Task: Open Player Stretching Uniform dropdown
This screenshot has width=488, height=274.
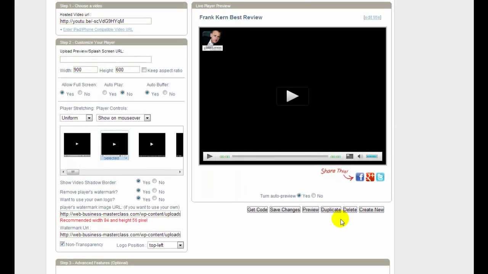Action: click(x=76, y=118)
